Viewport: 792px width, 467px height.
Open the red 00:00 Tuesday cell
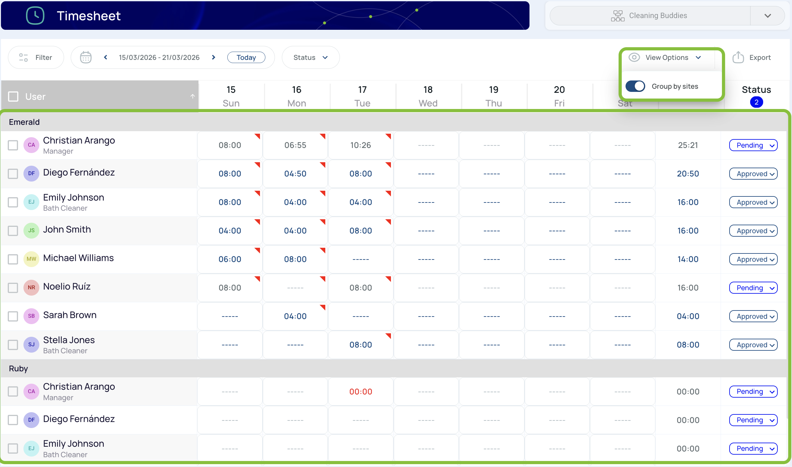point(360,392)
